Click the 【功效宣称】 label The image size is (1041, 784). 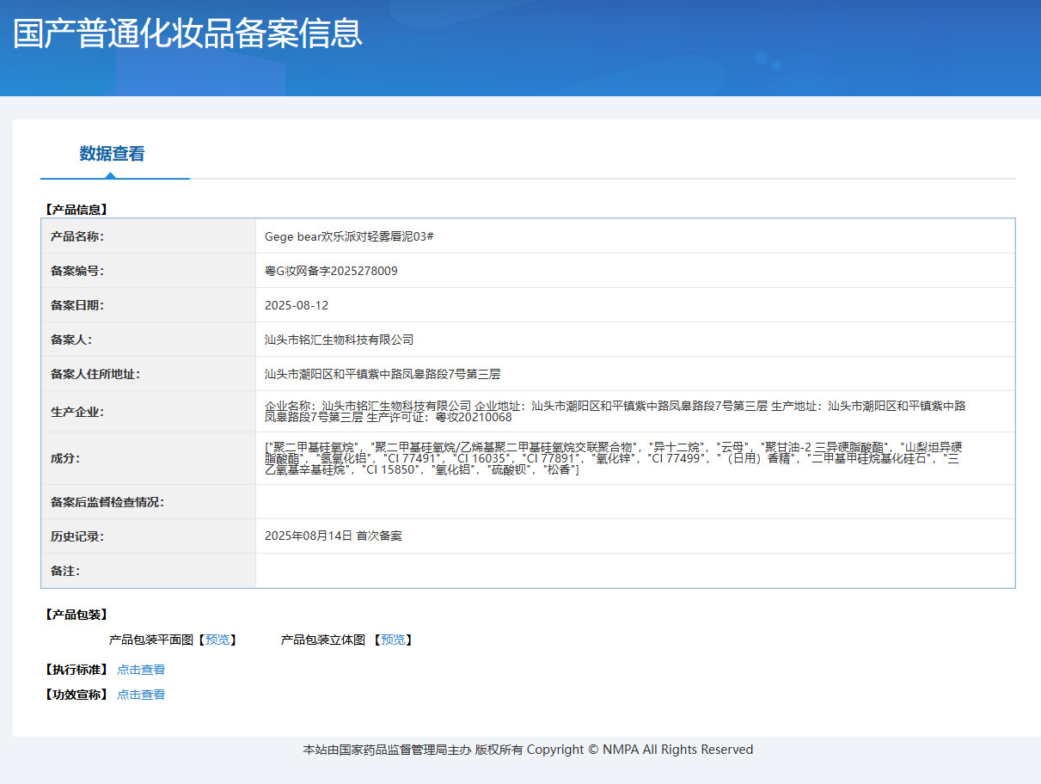point(76,695)
